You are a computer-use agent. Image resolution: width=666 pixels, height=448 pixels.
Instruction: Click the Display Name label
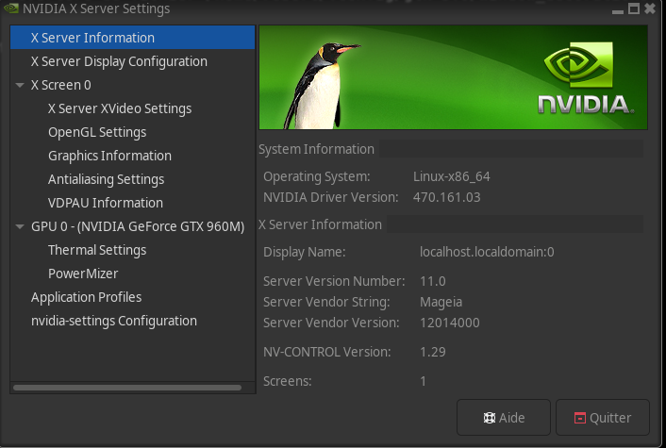(x=304, y=252)
